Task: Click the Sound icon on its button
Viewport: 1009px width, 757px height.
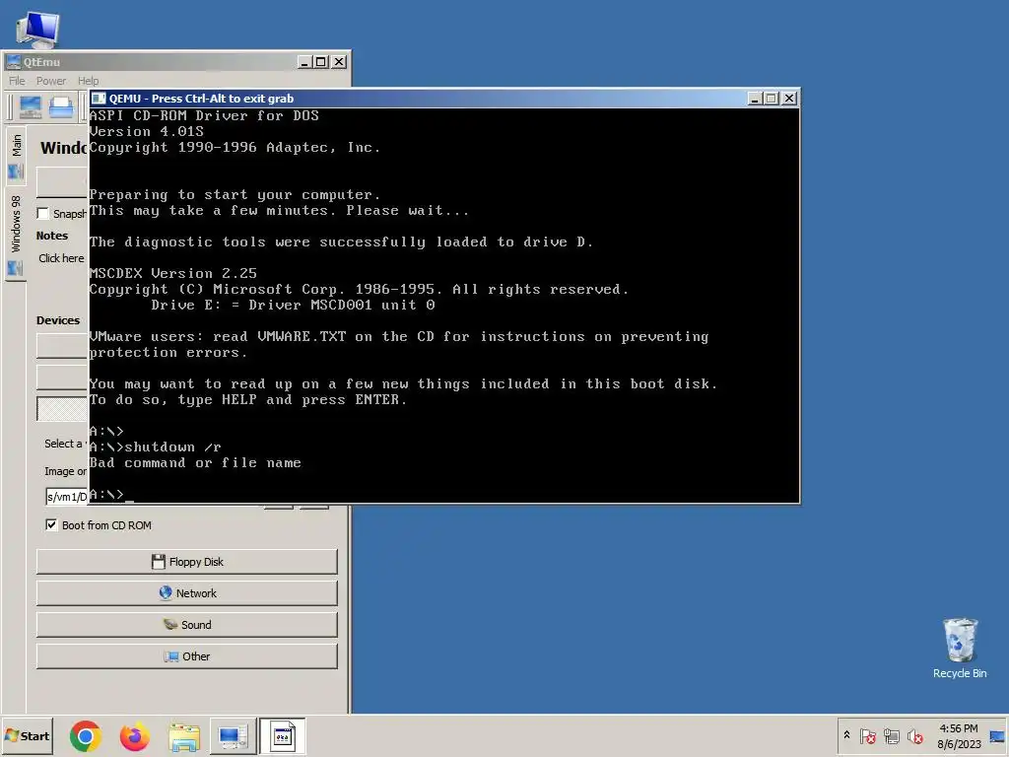Action: pos(169,624)
